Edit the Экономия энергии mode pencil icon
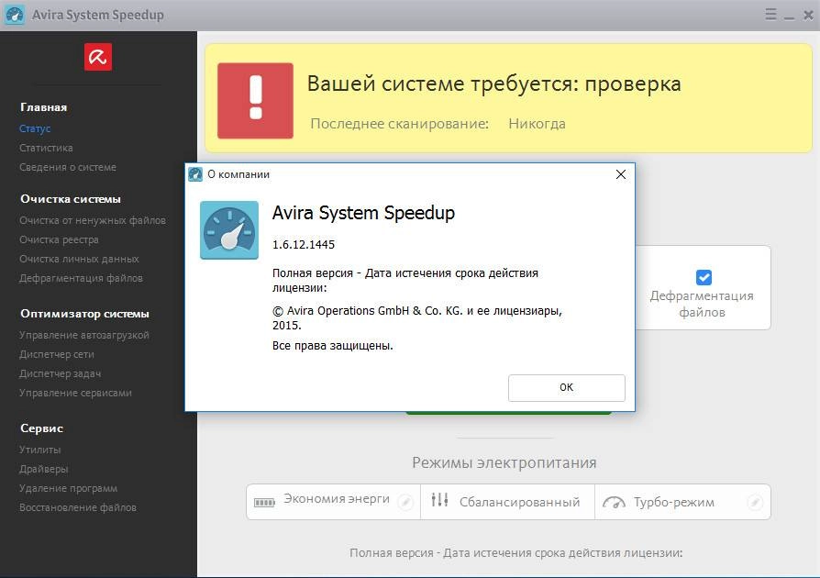The width and height of the screenshot is (820, 578). click(405, 502)
